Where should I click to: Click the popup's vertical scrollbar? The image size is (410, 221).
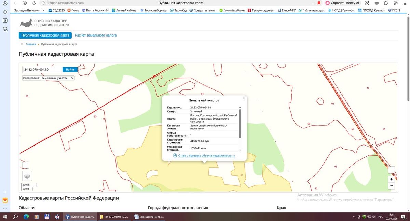point(240,124)
